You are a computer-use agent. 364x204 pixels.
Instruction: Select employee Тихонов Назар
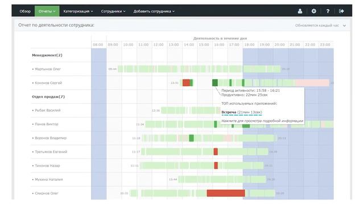[47, 165]
